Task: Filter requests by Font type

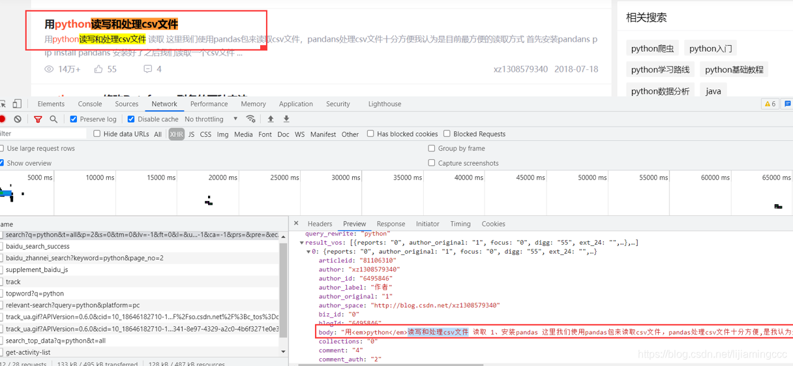Action: pyautogui.click(x=265, y=134)
